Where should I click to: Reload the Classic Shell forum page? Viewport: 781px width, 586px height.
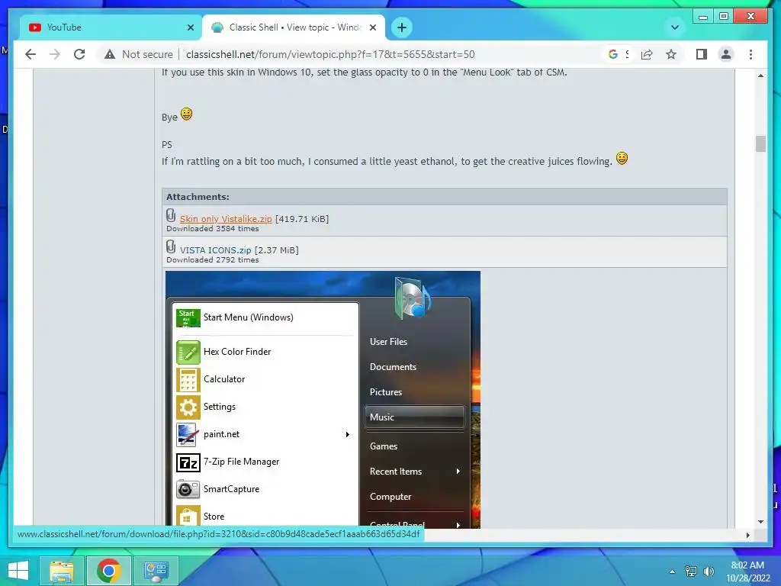(x=79, y=54)
